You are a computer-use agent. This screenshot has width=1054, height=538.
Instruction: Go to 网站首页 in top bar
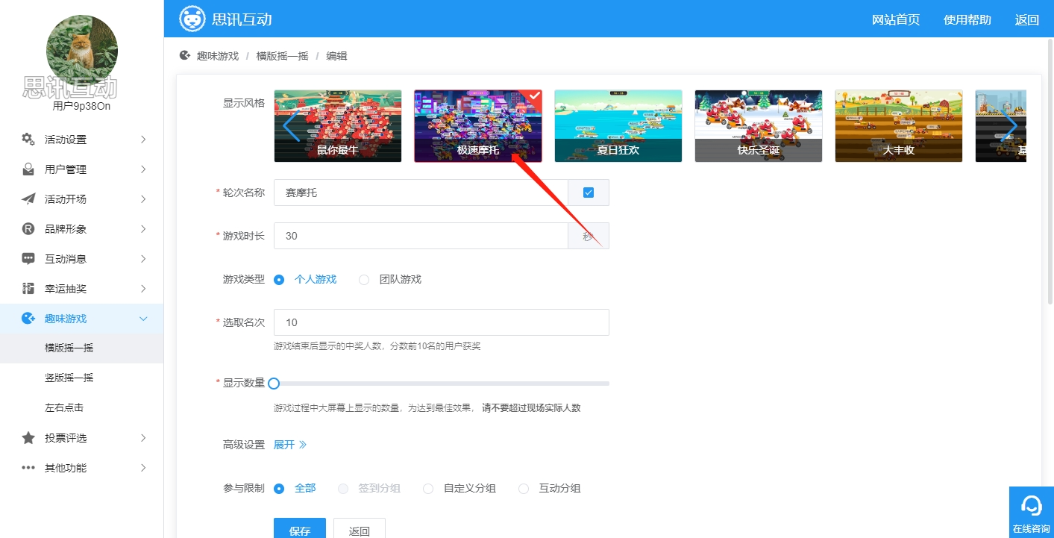point(896,20)
